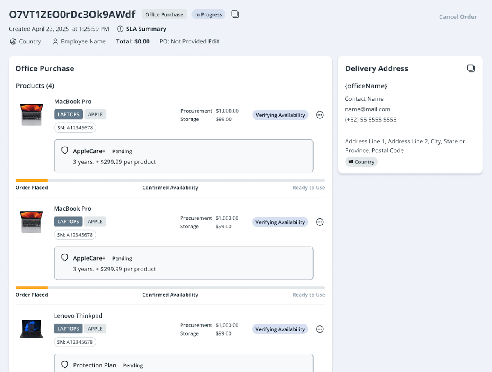This screenshot has width=492, height=372.
Task: Click the shield icon beside first AppleCare+
Action: tap(65, 151)
